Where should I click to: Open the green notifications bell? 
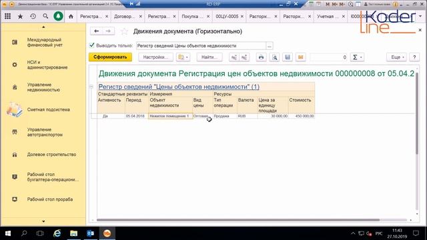click(58, 16)
